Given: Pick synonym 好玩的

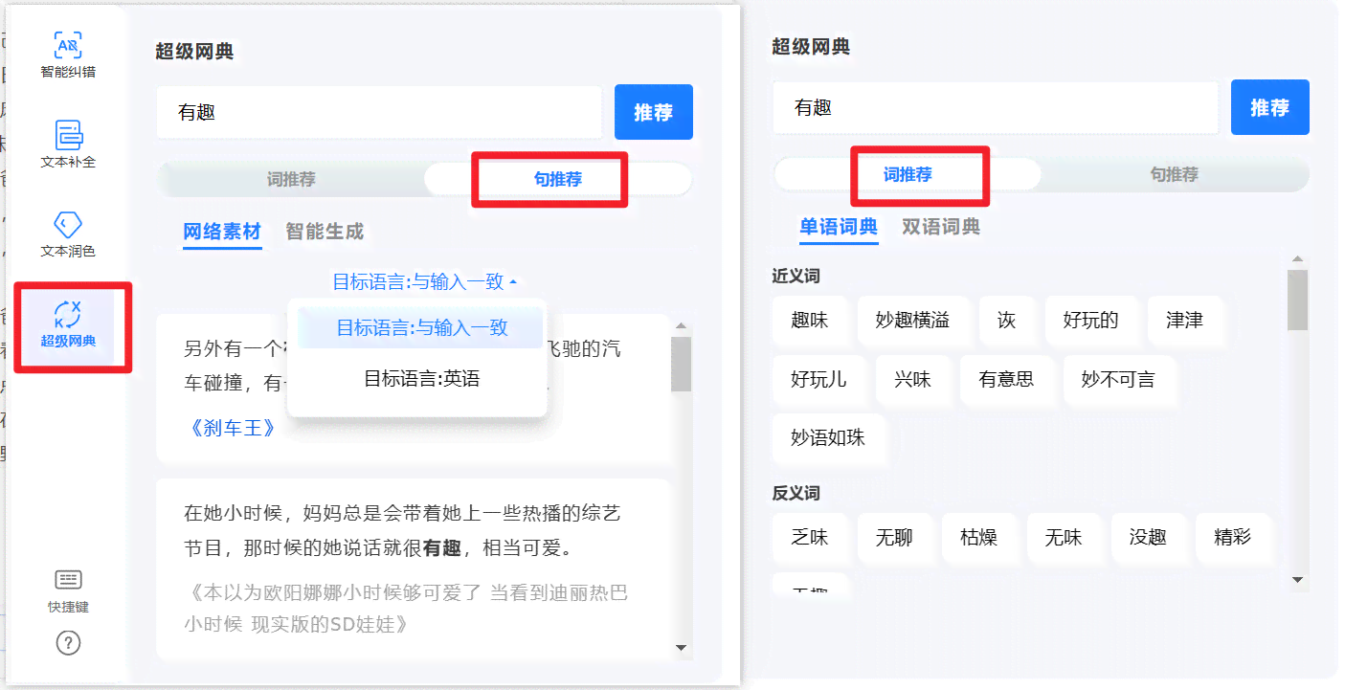Looking at the screenshot, I should pyautogui.click(x=1091, y=321).
